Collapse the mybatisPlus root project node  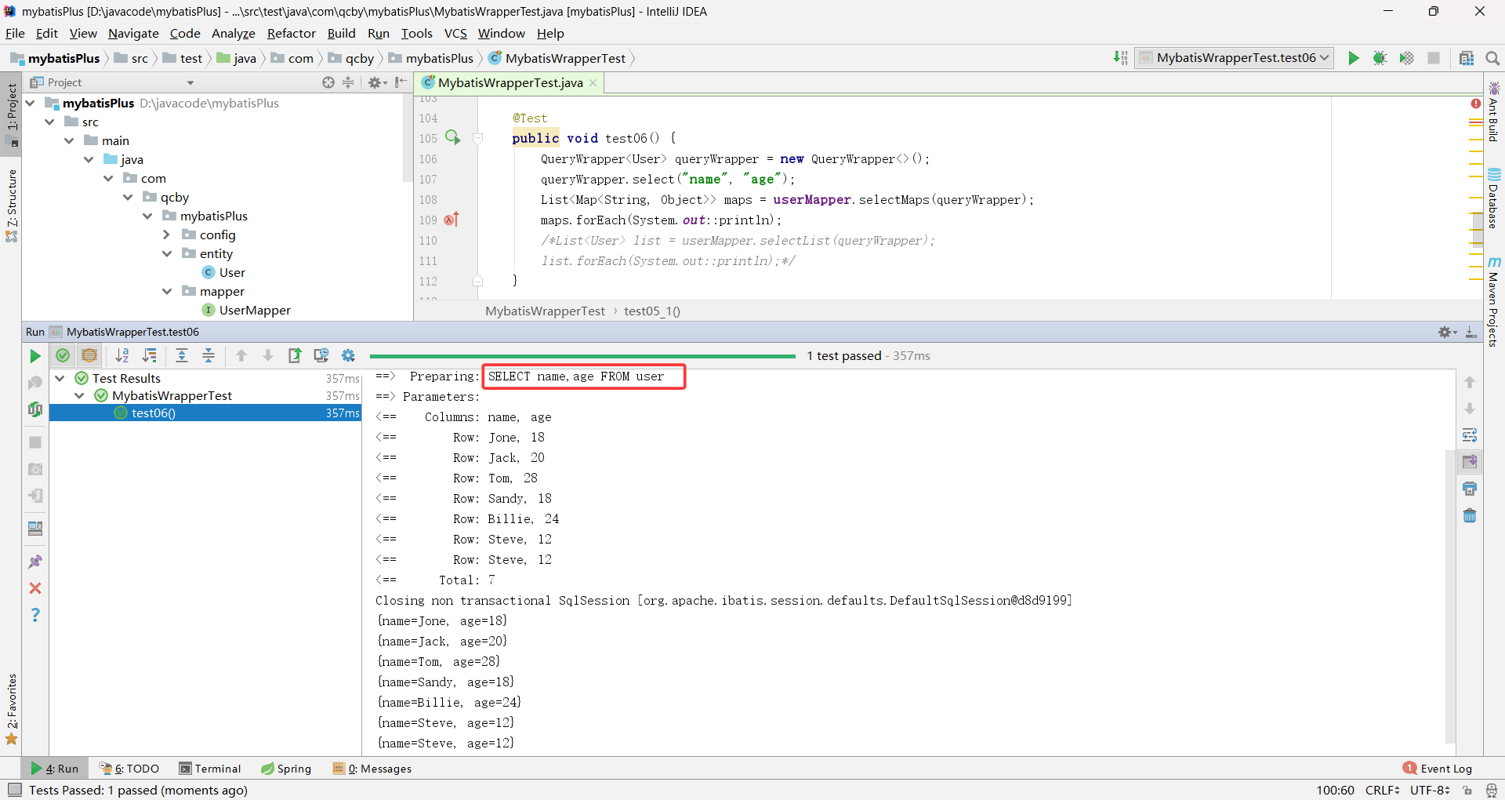pos(30,103)
